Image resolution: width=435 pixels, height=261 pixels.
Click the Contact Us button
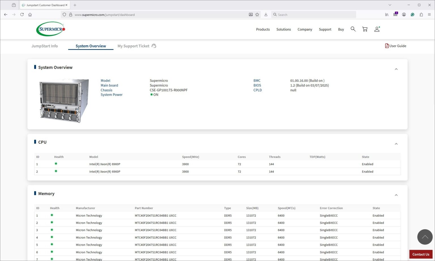coord(421,254)
